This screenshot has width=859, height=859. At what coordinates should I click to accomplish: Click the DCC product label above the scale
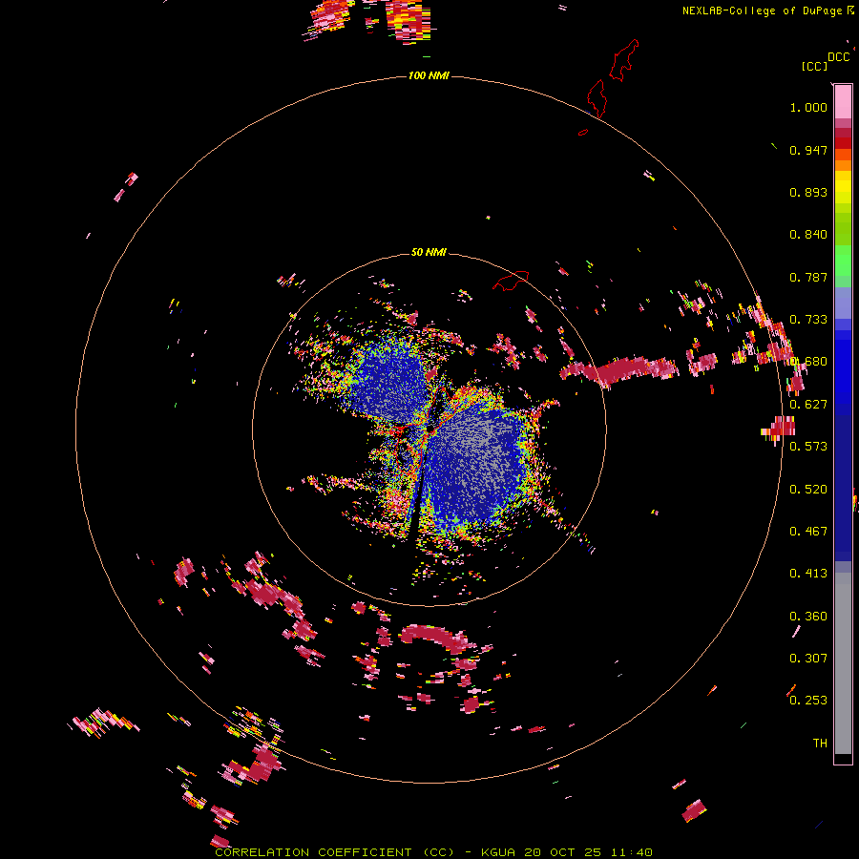click(x=838, y=57)
